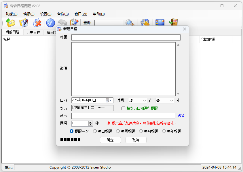Screen dimensions: 243x172
Task: Expand the hour dropdown showing 15
Action: click(x=145, y=101)
